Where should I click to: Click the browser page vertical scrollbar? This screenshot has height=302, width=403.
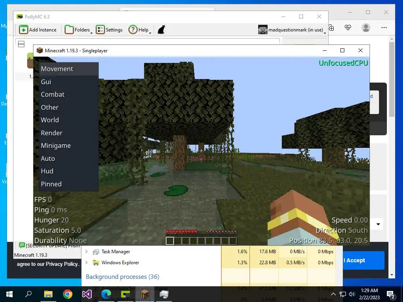[x=392, y=79]
